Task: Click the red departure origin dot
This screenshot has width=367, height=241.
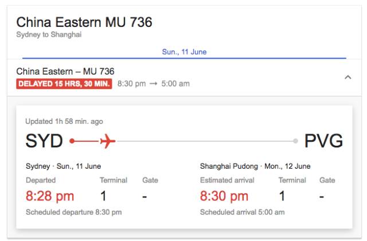Action: (72, 141)
